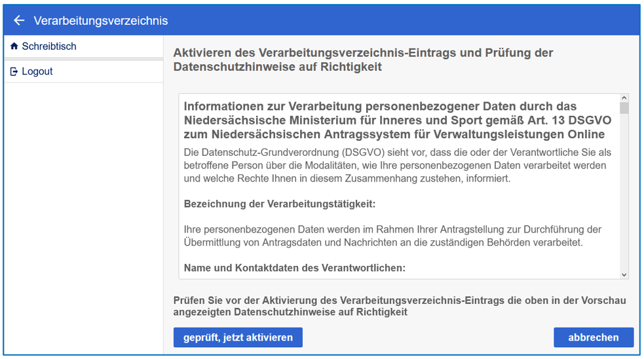Screen dimensions: 644x359
Task: Click the subheading 'Bezeichnung der Verarbeitungstätigkeit:'
Action: click(x=280, y=204)
